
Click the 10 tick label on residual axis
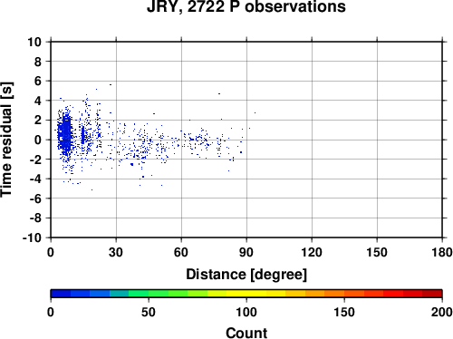point(34,42)
